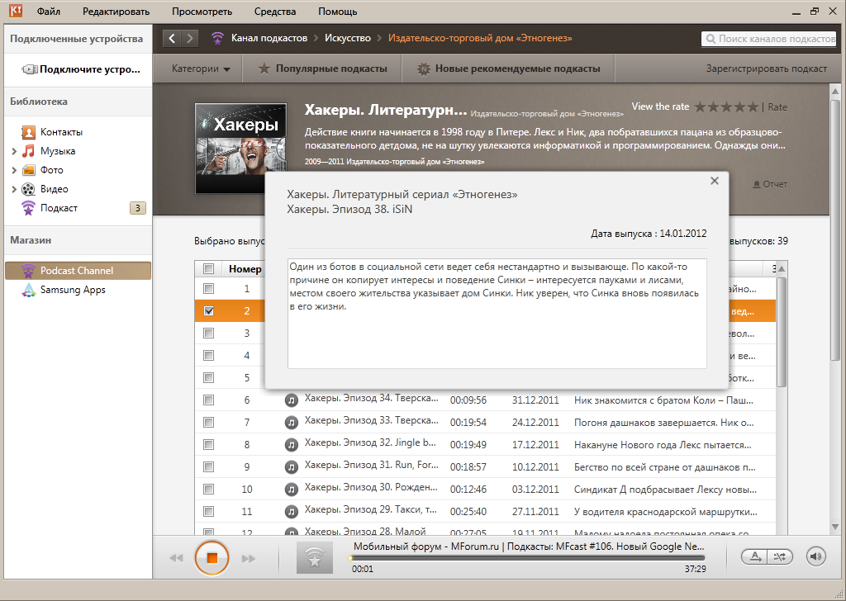This screenshot has width=846, height=601.
Task: Open the Средства menu
Action: 274,12
